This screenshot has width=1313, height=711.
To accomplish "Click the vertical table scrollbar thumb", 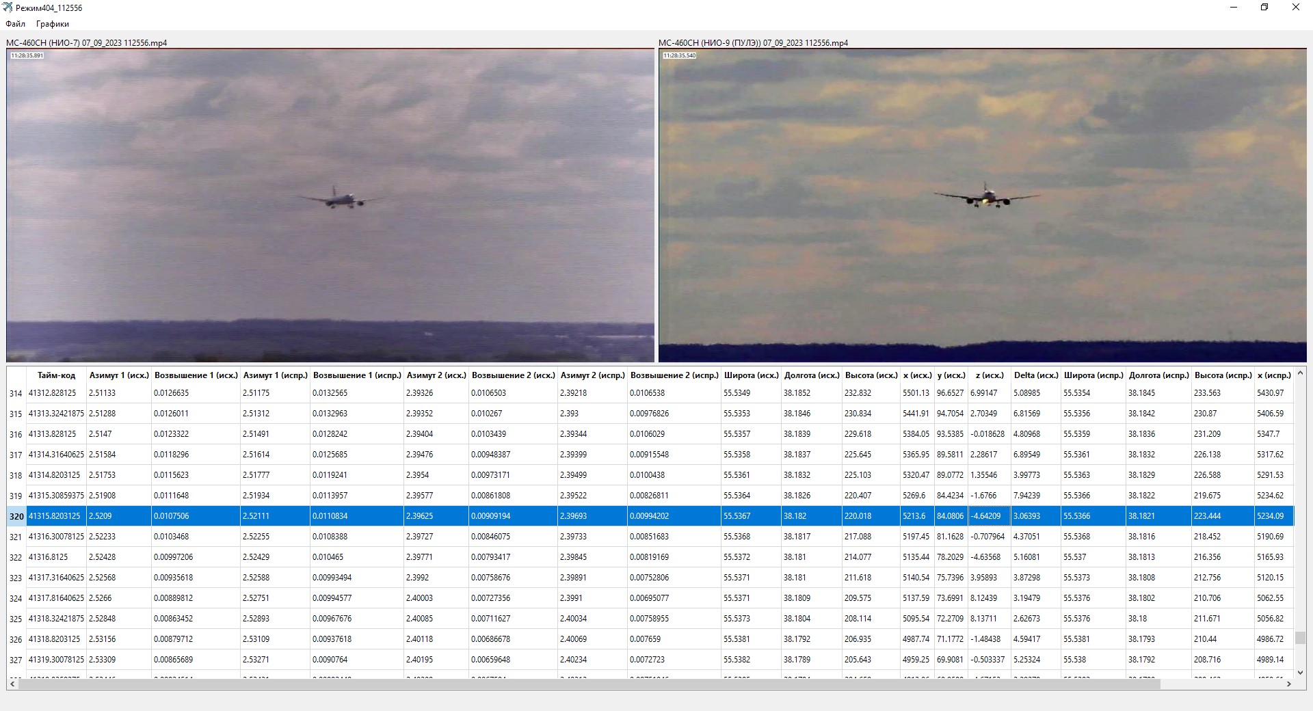I will click(1300, 637).
